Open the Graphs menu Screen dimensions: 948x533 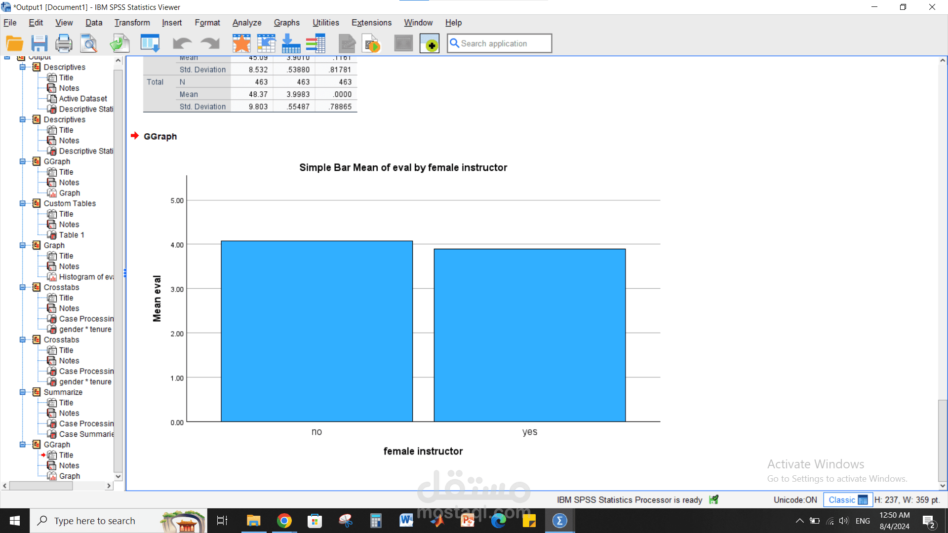point(286,23)
